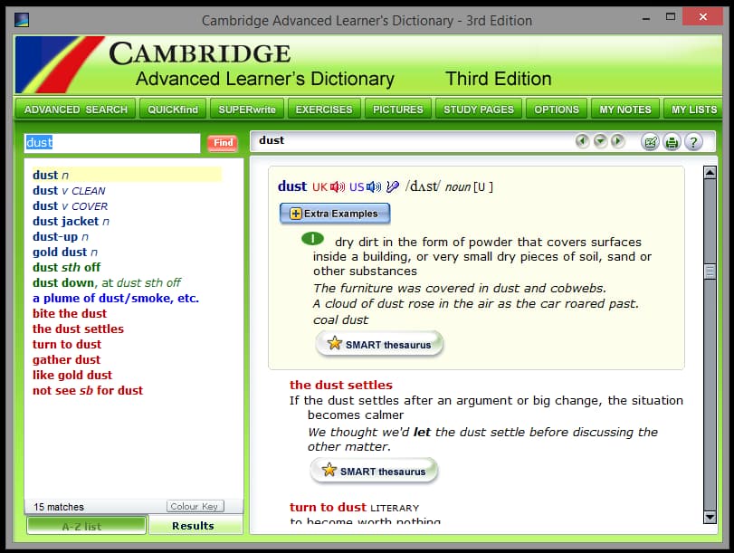Click scroll down arrow of definition pane
734x553 pixels.
(x=710, y=517)
